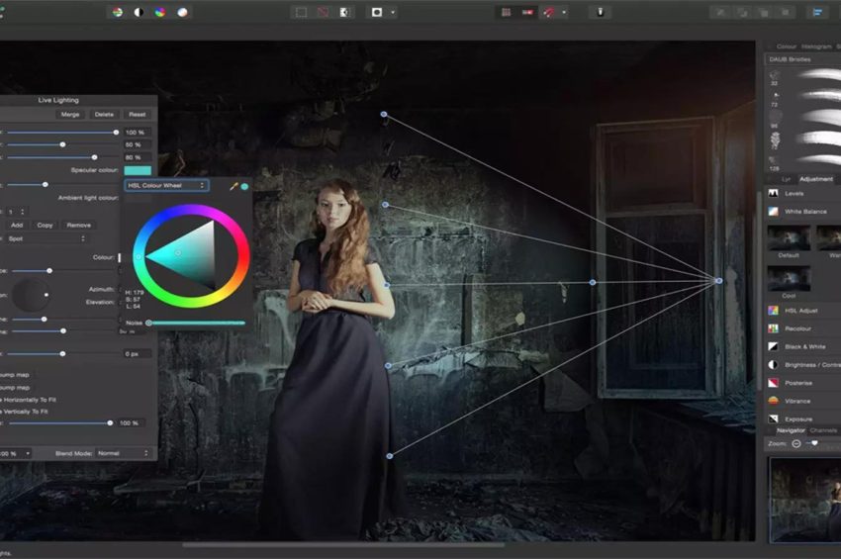Switch to the Channels tab
Viewport: 841px width, 559px height.
pyautogui.click(x=824, y=430)
